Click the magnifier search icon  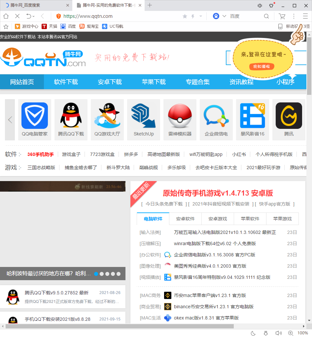pyautogui.click(x=266, y=16)
